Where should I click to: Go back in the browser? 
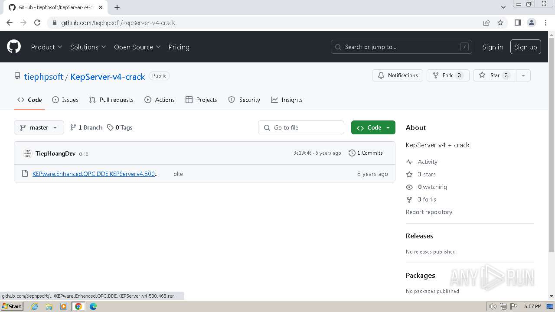[x=10, y=23]
